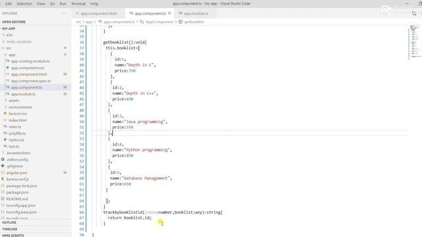Click app in the breadcrumb

pyautogui.click(x=89, y=22)
